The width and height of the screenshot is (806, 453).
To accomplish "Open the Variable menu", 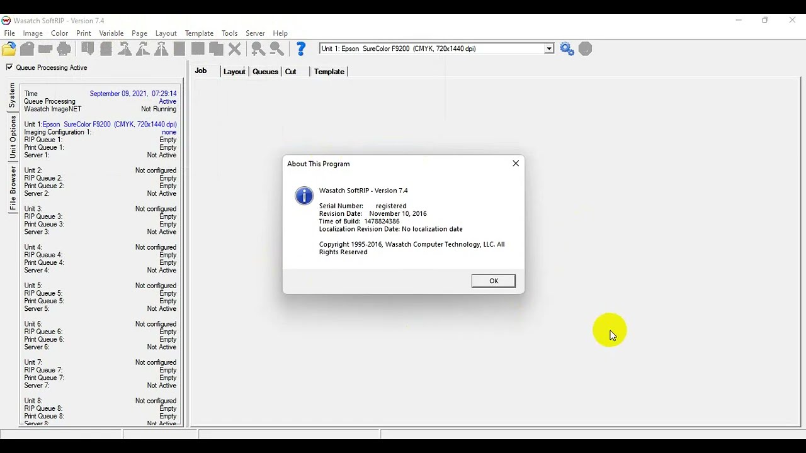I will pyautogui.click(x=111, y=33).
